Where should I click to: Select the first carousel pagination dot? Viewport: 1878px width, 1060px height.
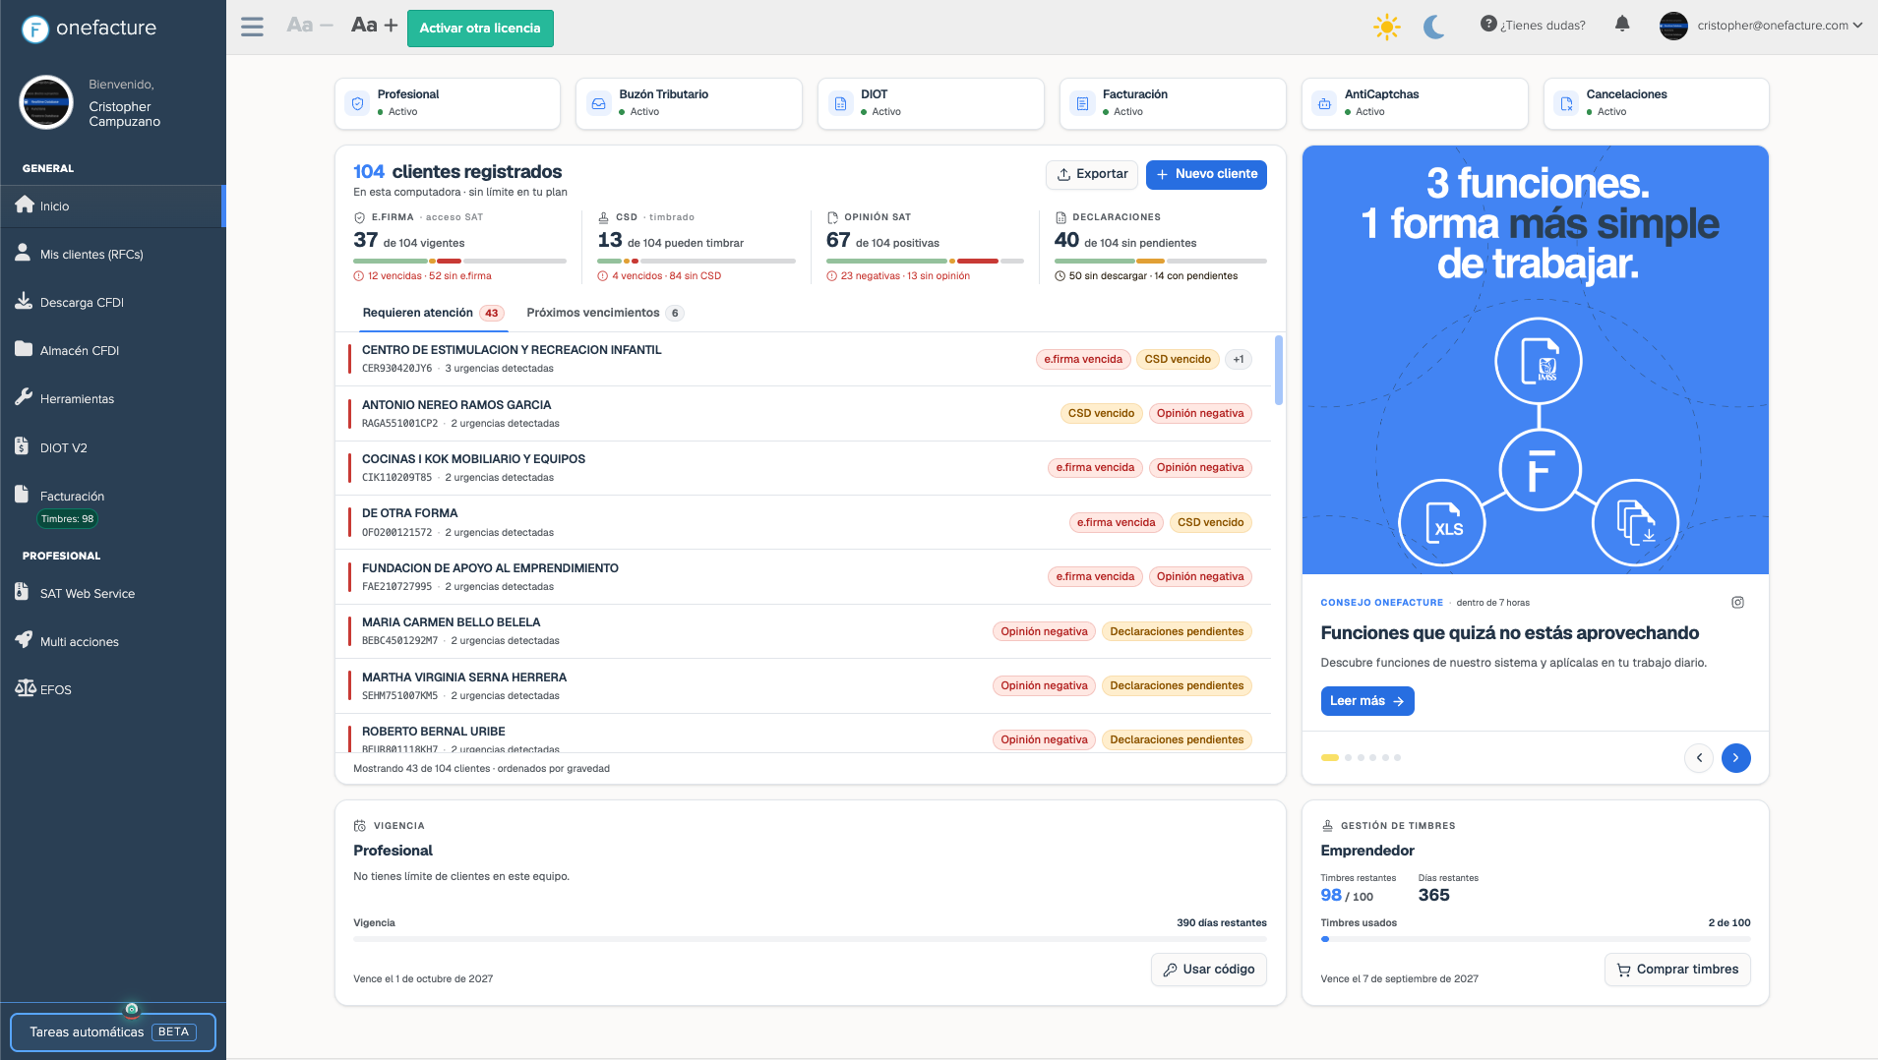pyautogui.click(x=1330, y=758)
